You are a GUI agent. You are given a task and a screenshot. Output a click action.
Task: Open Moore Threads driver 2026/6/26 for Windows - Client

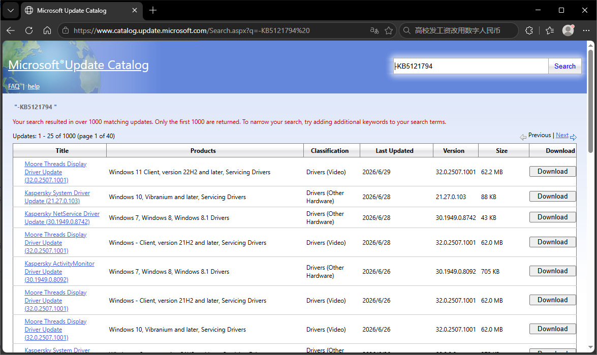click(x=55, y=301)
